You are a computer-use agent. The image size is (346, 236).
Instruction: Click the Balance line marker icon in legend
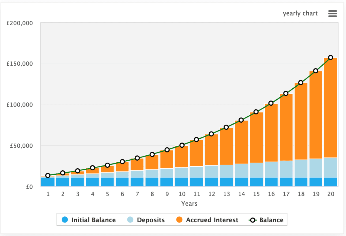coord(253,220)
